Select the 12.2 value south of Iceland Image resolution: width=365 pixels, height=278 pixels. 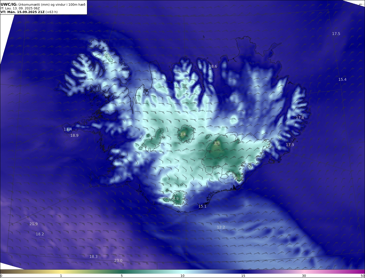pyautogui.click(x=221, y=227)
